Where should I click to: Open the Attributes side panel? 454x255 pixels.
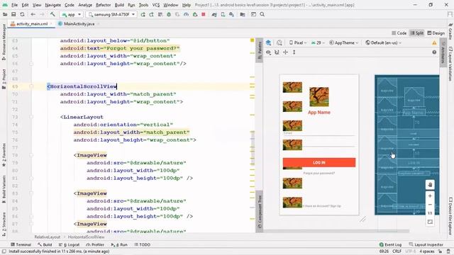(443, 52)
